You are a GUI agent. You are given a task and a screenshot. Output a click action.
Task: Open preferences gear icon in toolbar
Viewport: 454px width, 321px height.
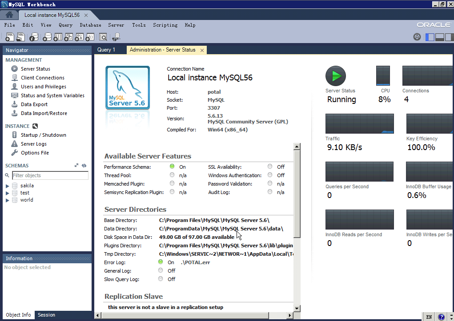point(417,37)
